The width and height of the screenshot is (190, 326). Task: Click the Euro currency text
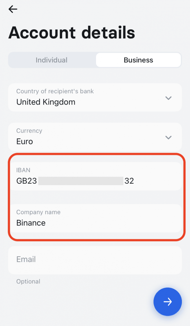24,141
